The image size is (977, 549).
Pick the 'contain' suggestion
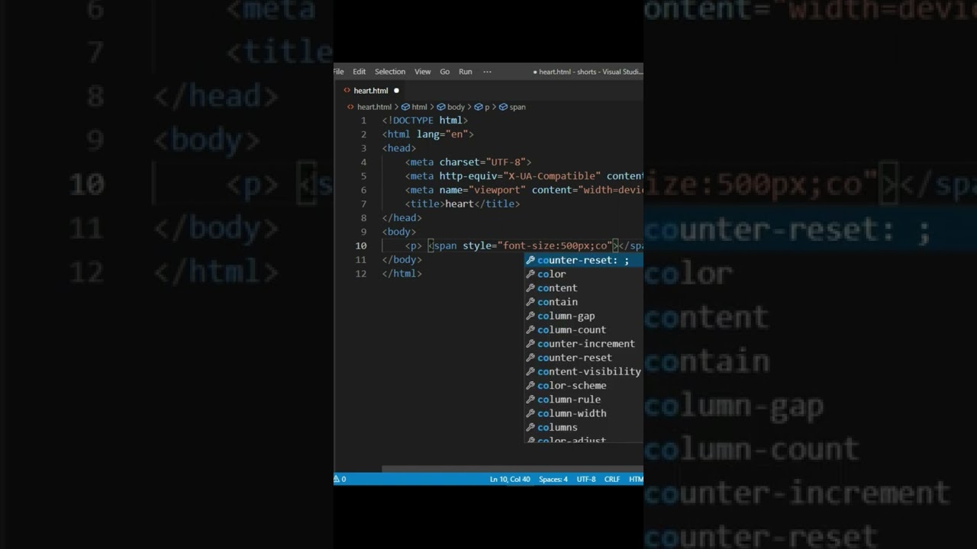[584, 302]
